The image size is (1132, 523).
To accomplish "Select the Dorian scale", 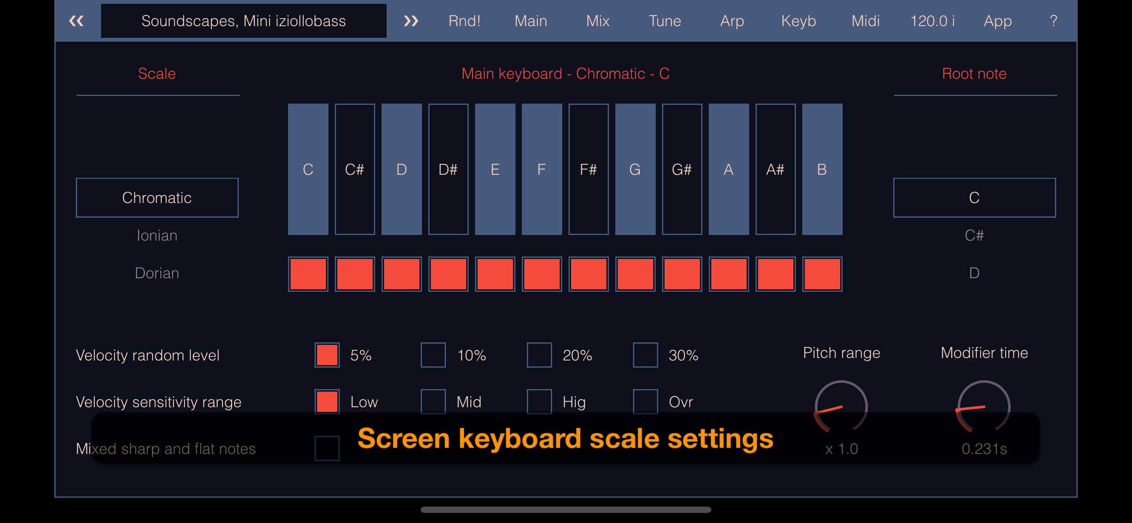I will [157, 273].
